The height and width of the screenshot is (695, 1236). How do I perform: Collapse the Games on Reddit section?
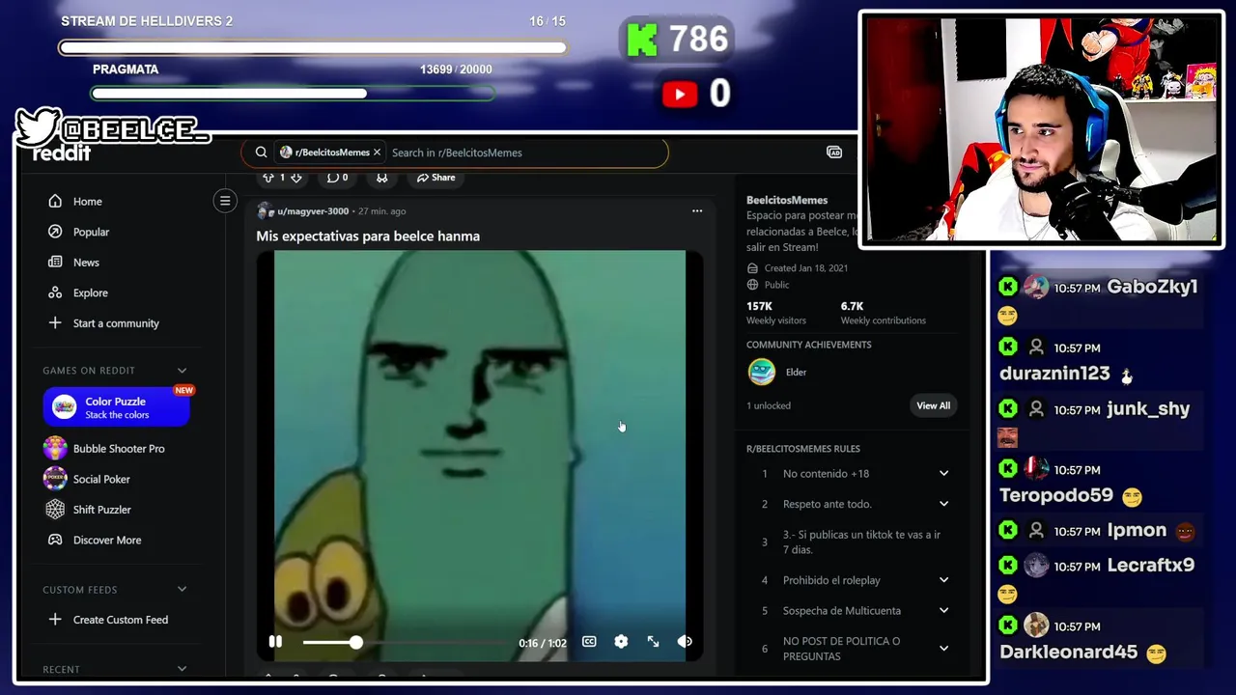point(182,371)
